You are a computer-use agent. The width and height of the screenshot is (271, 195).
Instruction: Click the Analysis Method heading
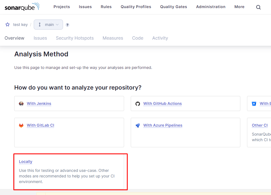coord(41,54)
